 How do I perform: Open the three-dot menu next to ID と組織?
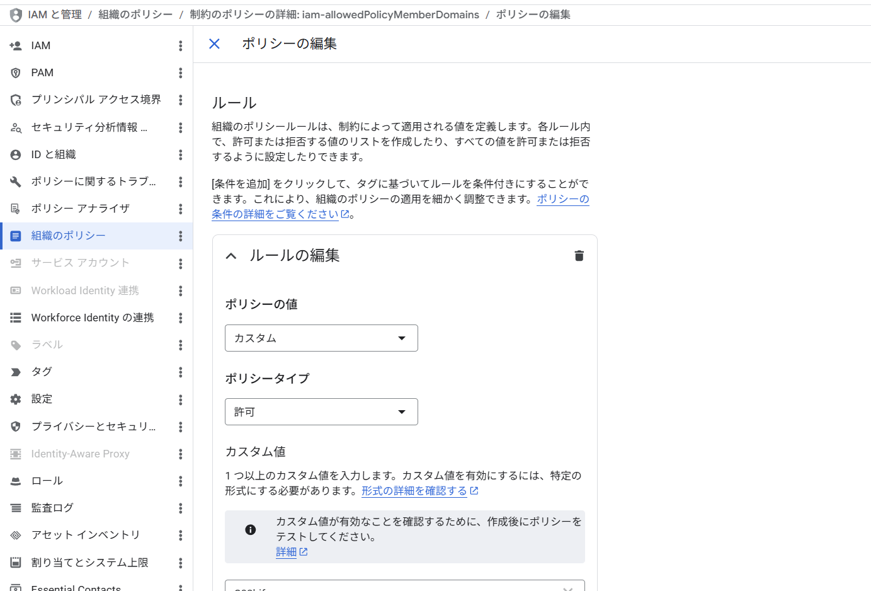(x=180, y=154)
